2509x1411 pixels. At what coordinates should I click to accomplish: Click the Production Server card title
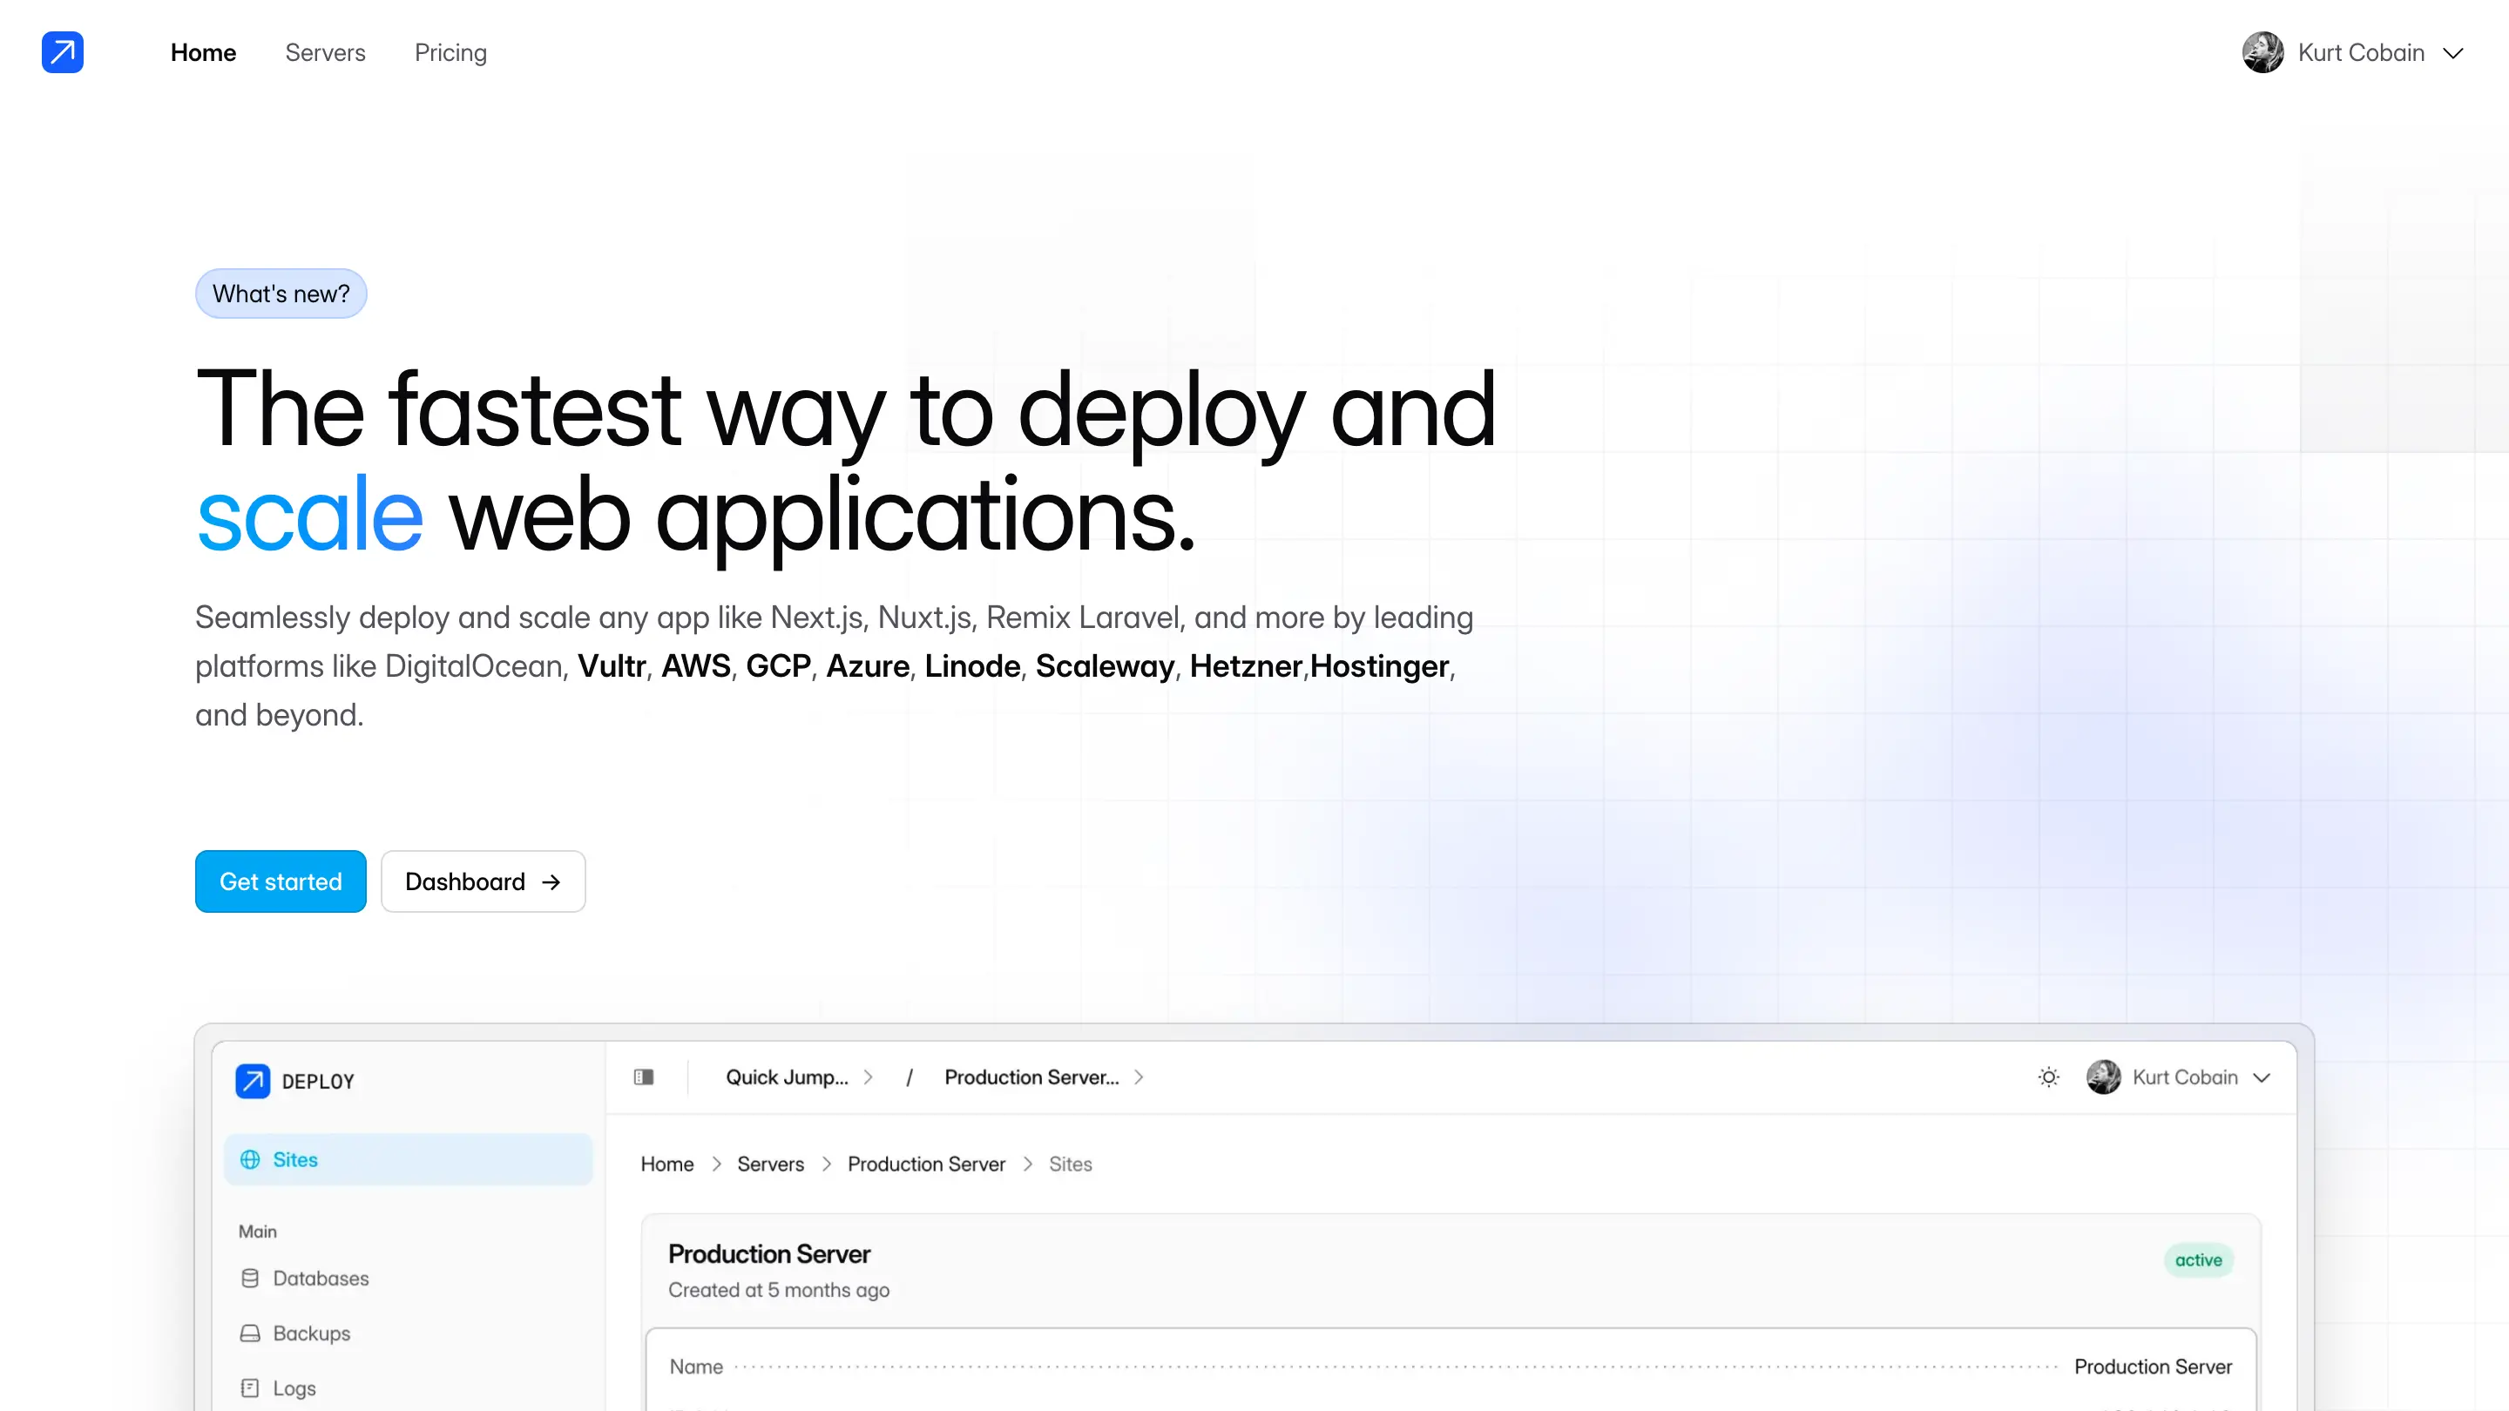click(769, 1254)
